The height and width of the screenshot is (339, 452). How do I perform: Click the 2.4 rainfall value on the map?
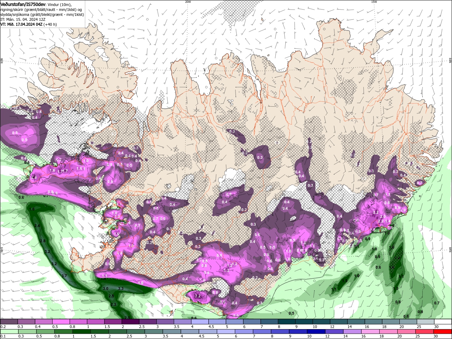pyautogui.click(x=37, y=225)
